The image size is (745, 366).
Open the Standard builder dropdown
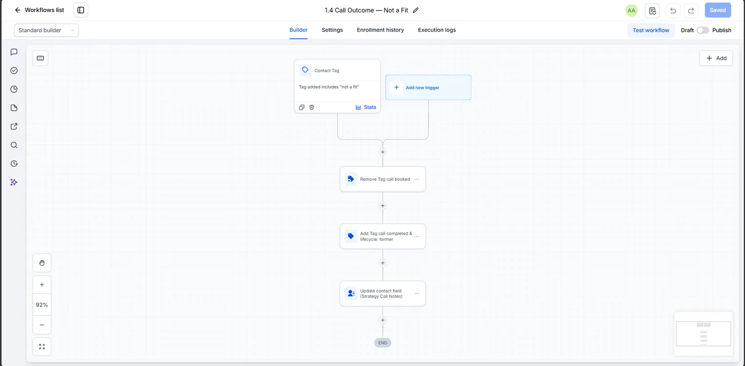[46, 30]
